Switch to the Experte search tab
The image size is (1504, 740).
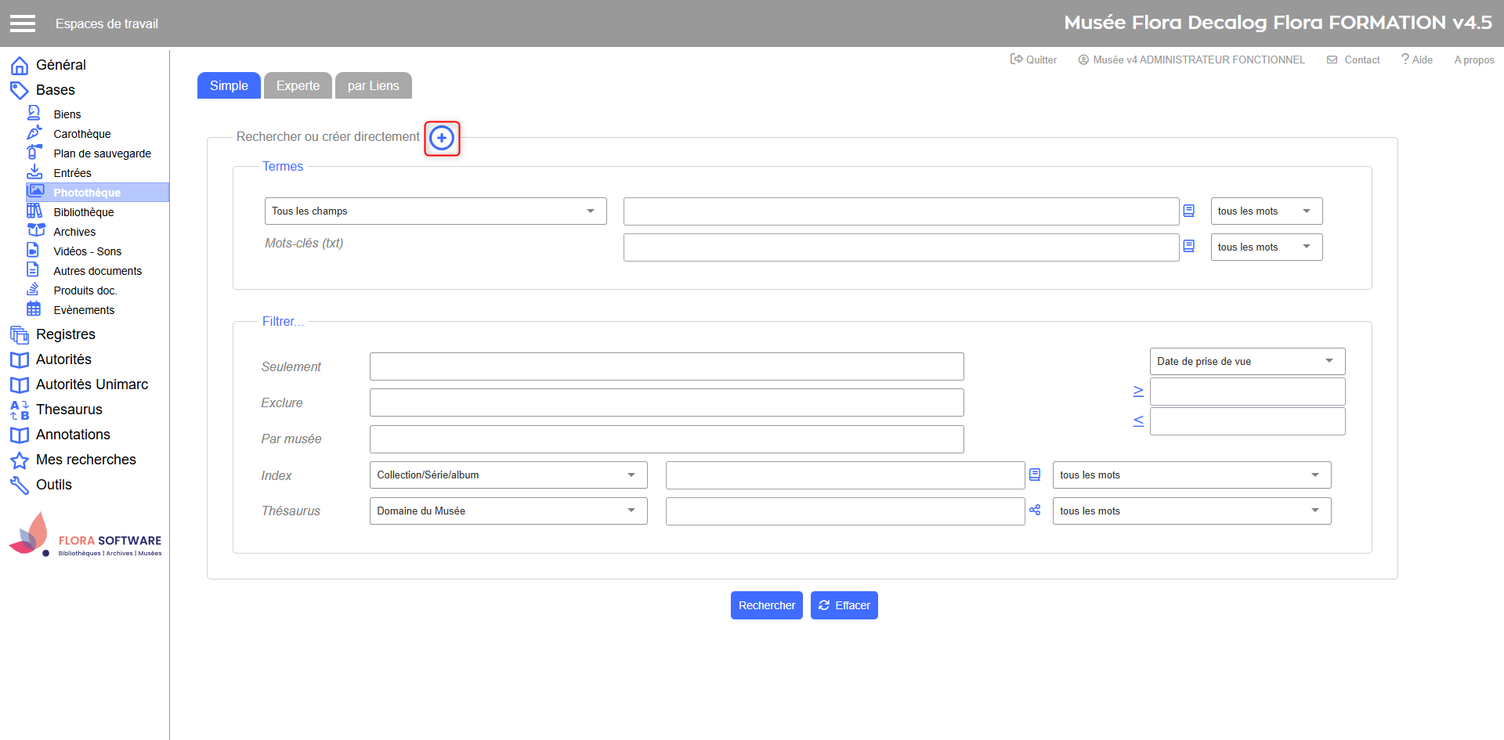(298, 86)
